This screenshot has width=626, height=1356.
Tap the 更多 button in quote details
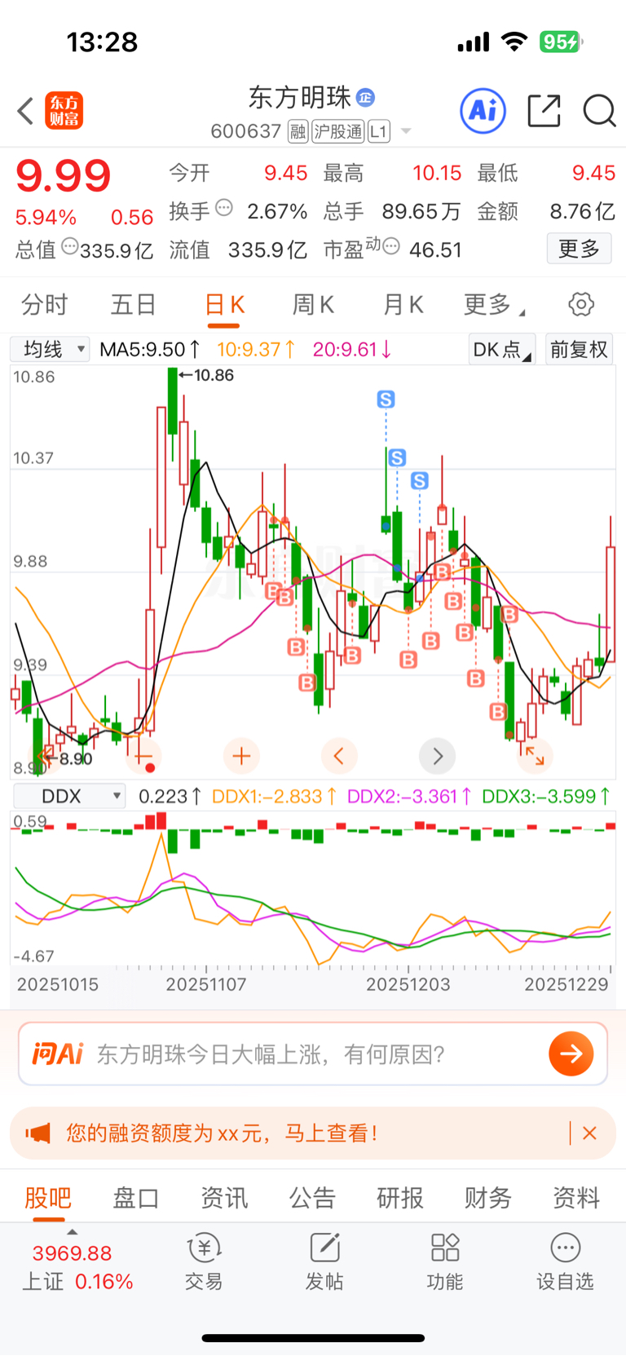[x=579, y=248]
